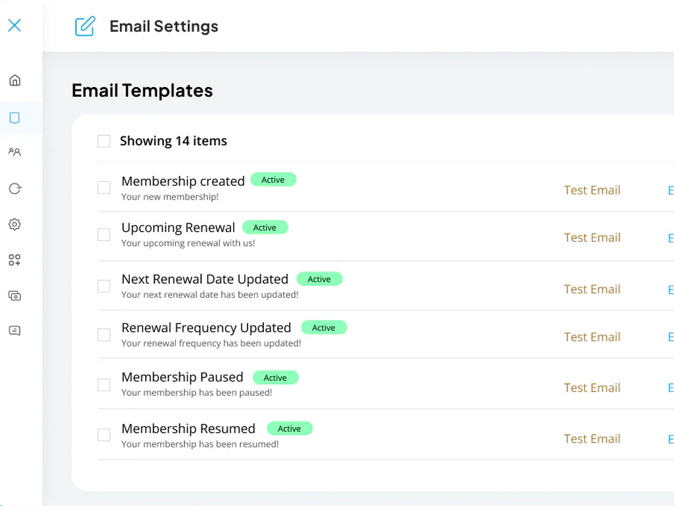Open the home icon in sidebar
Screen dimensions: 674x506
(14, 80)
